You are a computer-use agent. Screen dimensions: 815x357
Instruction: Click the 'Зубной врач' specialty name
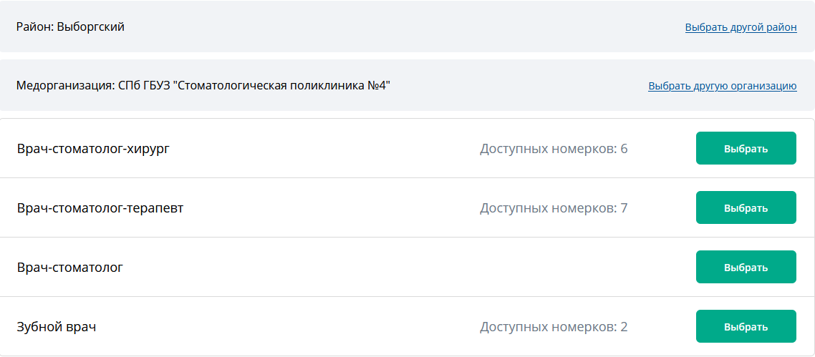(x=56, y=327)
